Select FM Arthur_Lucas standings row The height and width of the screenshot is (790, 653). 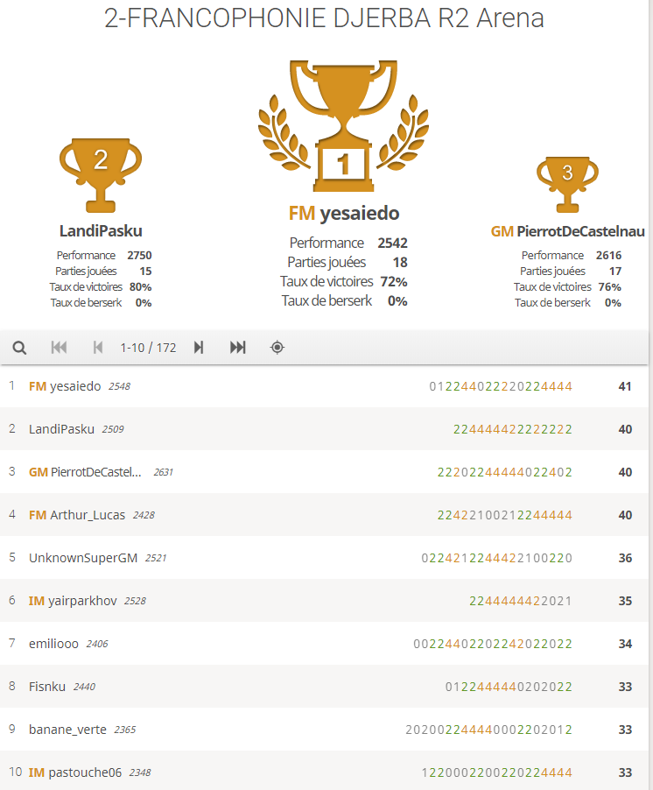[x=324, y=515]
